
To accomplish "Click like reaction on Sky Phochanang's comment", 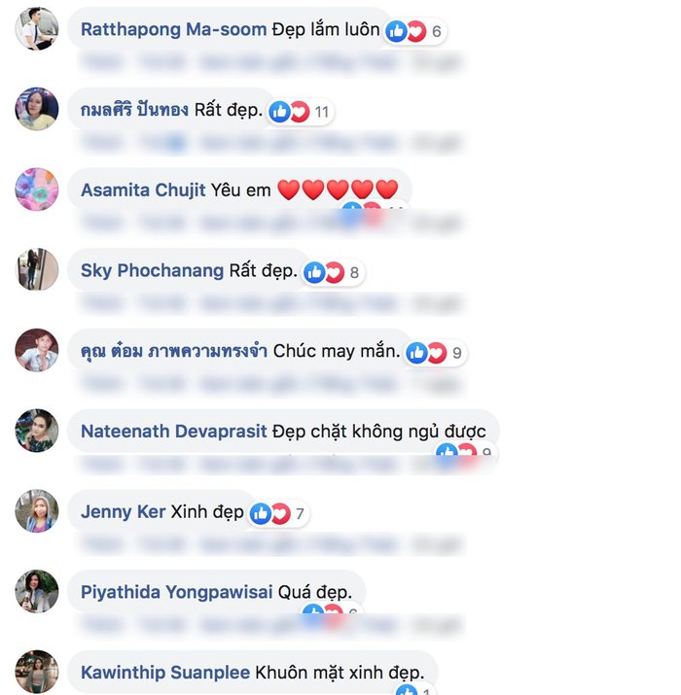I will (314, 272).
